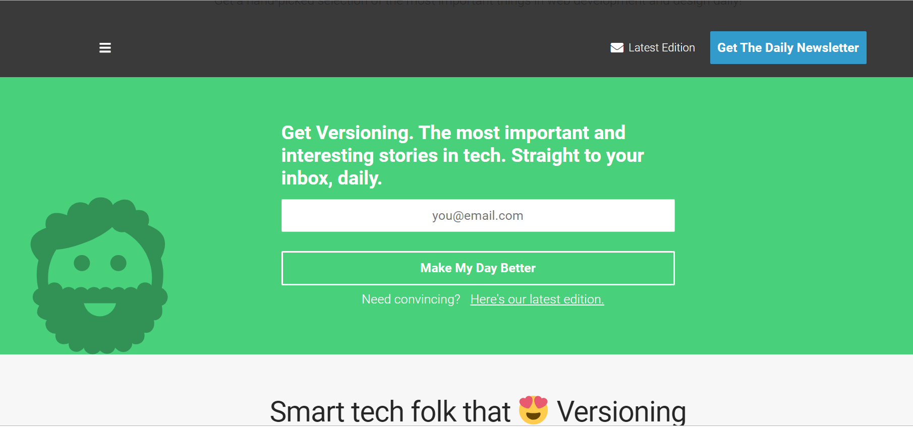Click the mascot's smiling mouth
Screen dimensions: 913x427
pos(100,308)
